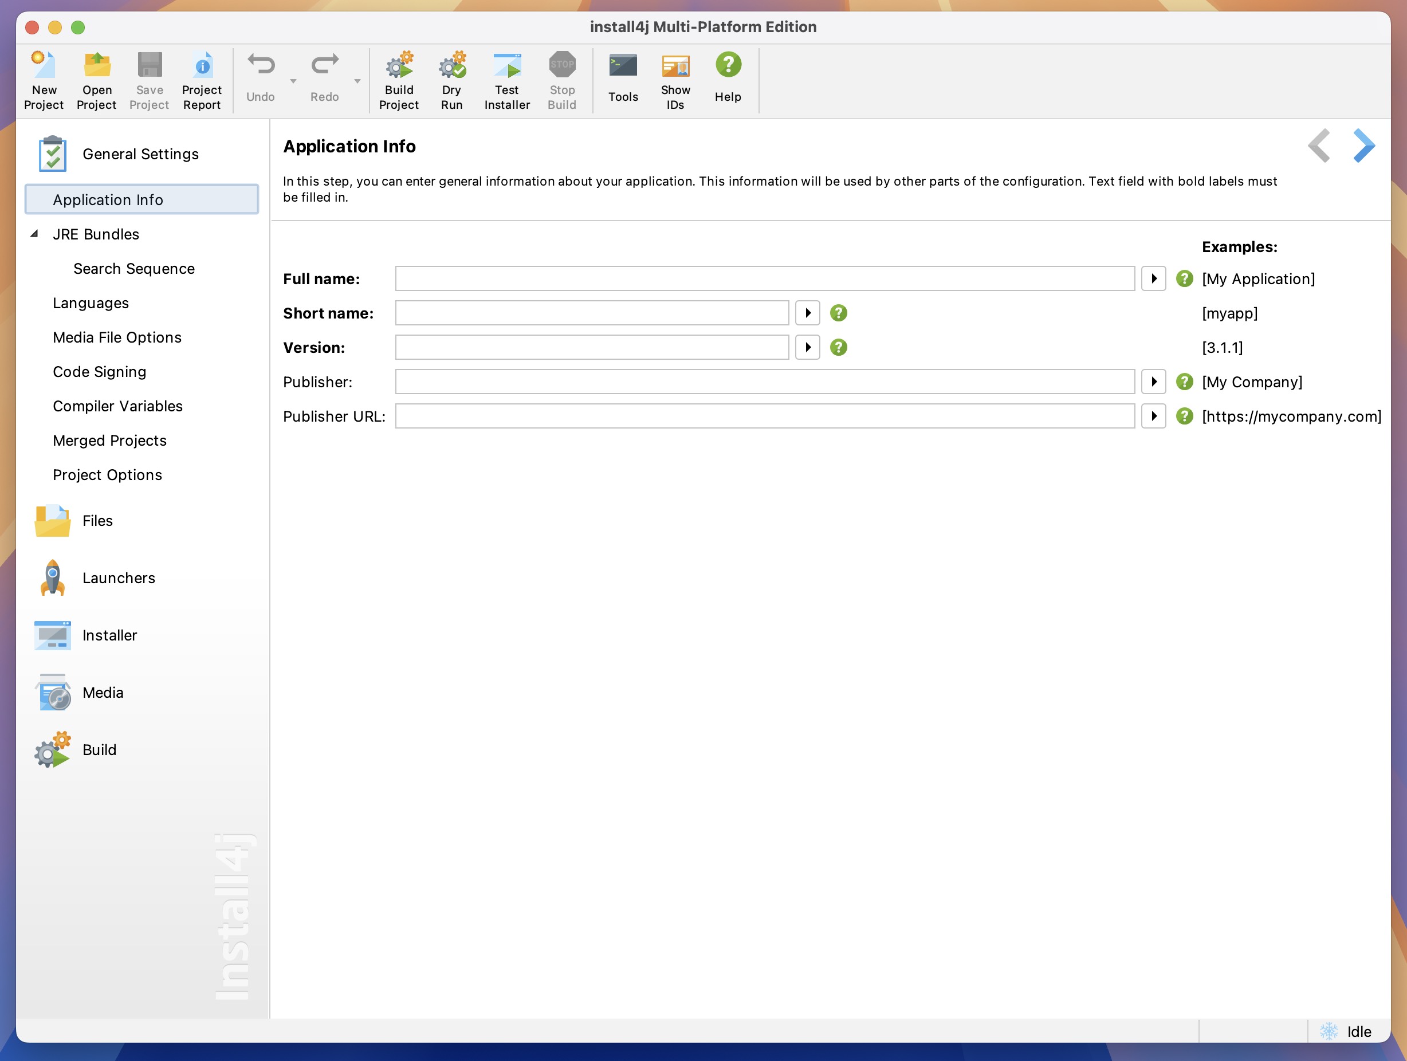Select General Settings section icon
1407x1061 pixels.
[x=53, y=154]
